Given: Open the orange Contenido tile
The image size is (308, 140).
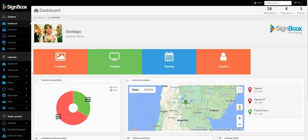Looking at the screenshot, I should coord(60,62).
